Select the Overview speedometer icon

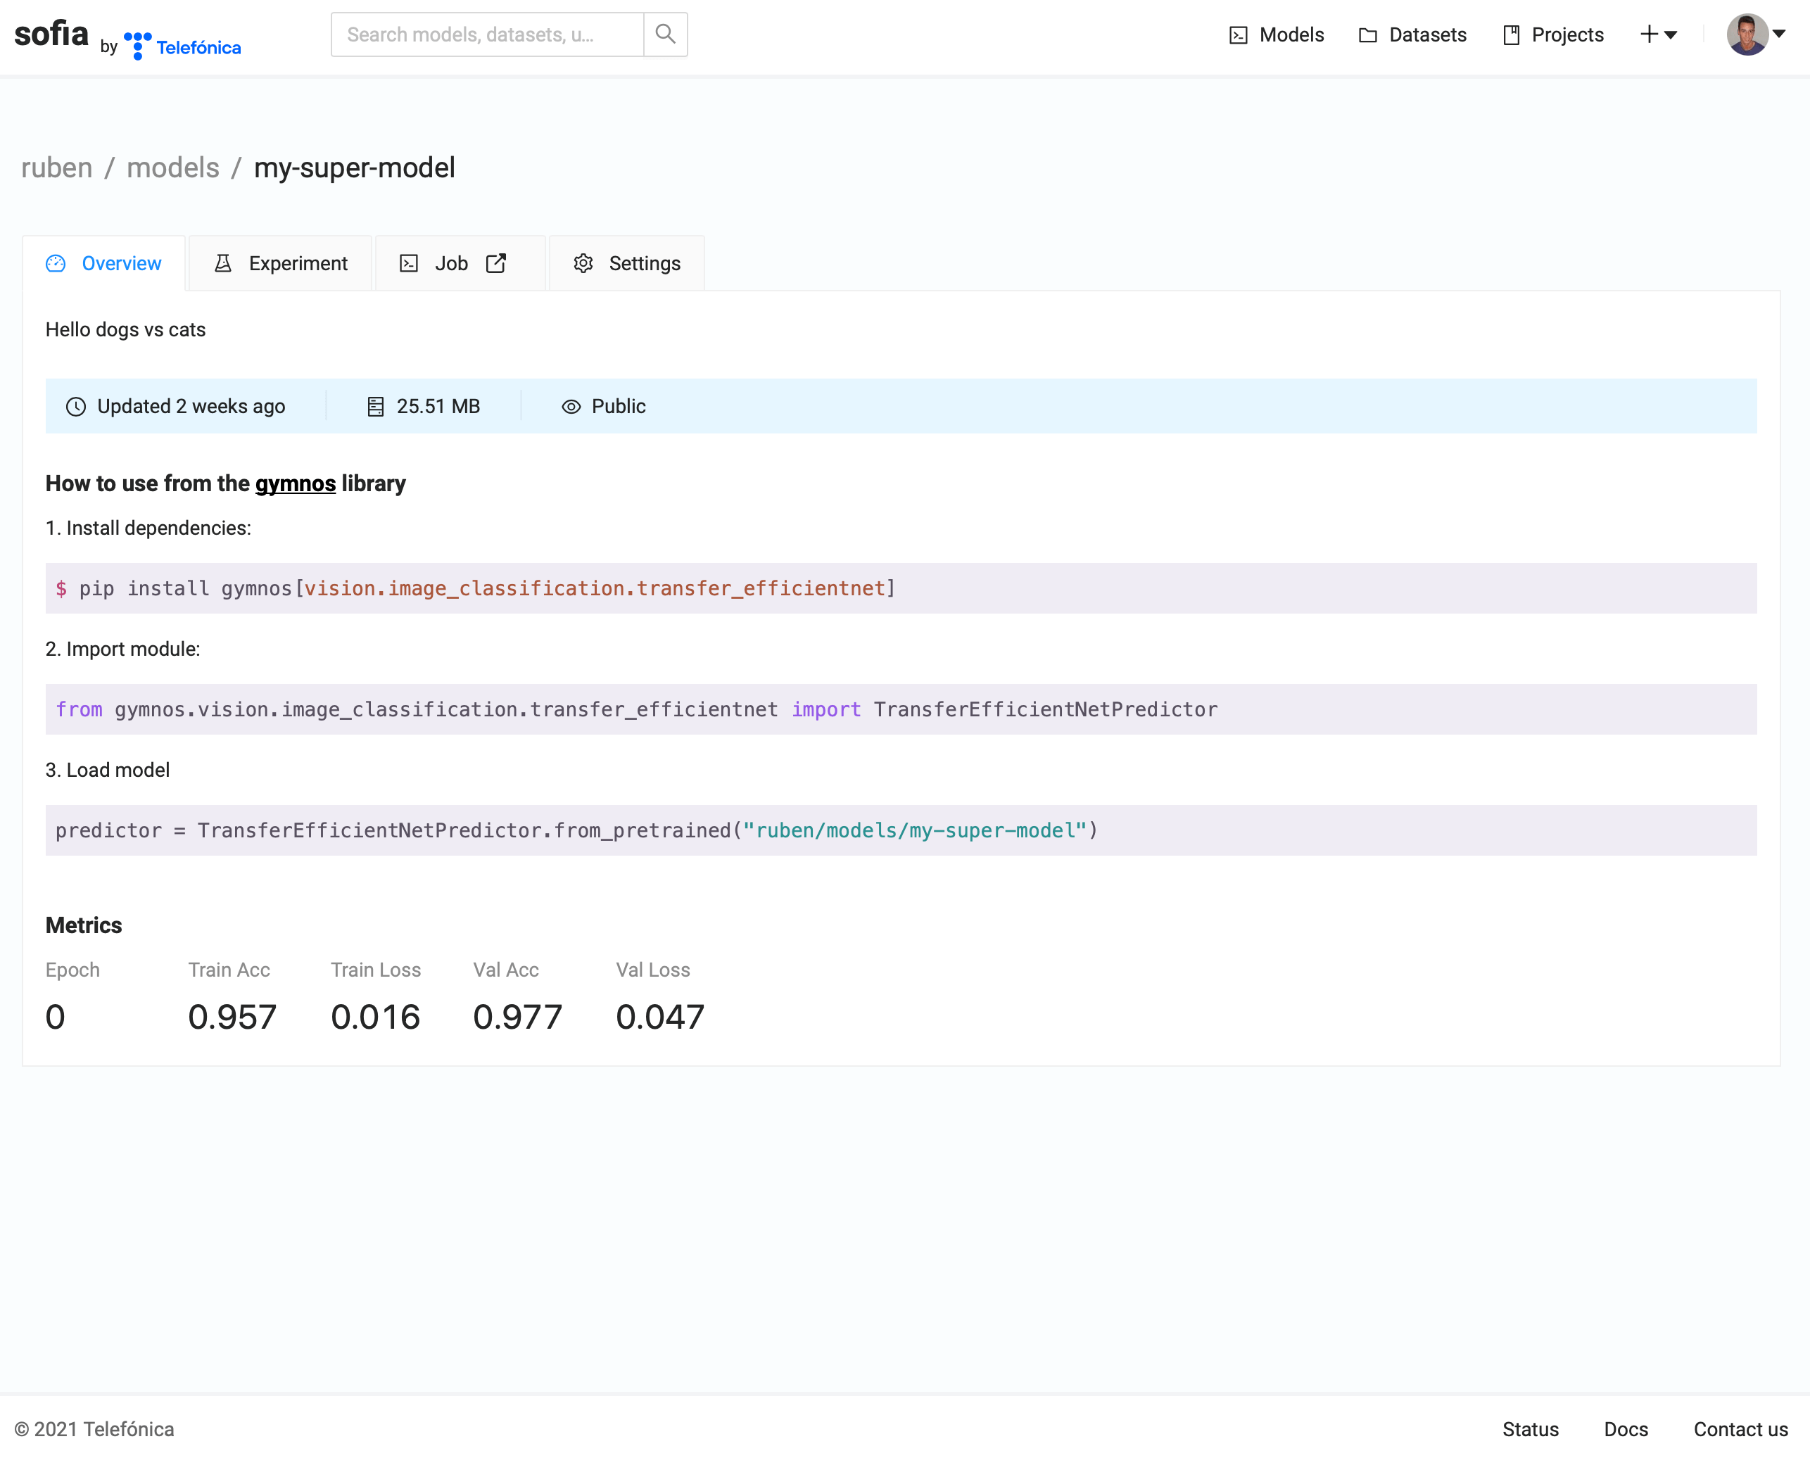coord(56,263)
